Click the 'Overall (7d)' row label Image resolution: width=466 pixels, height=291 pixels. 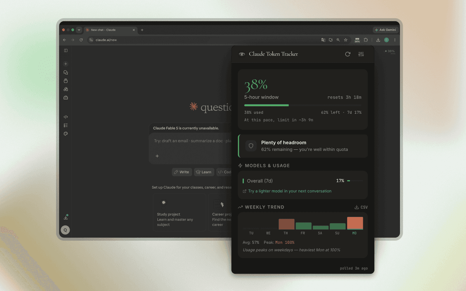click(260, 181)
